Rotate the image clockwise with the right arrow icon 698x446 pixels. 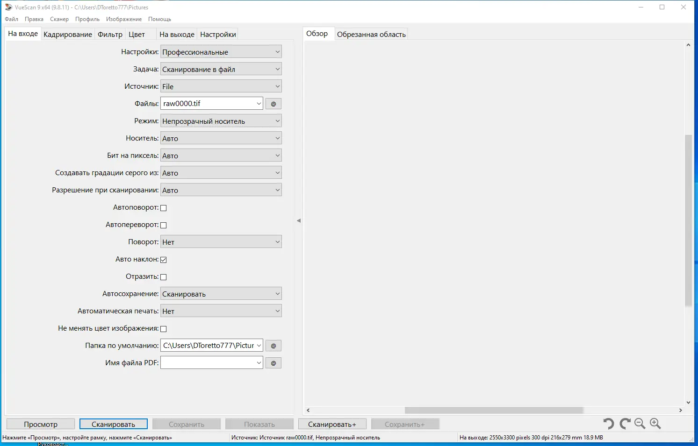click(x=625, y=424)
